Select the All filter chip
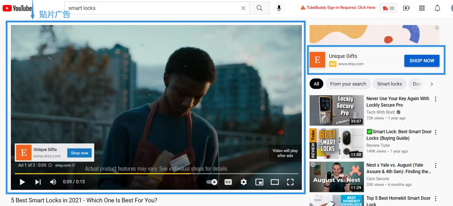Image resolution: width=453 pixels, height=206 pixels. click(316, 84)
